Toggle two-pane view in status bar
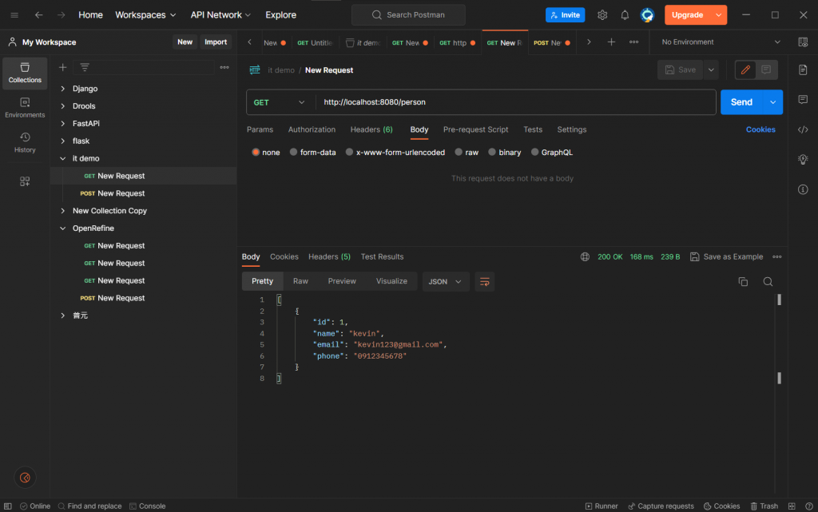 (x=792, y=506)
